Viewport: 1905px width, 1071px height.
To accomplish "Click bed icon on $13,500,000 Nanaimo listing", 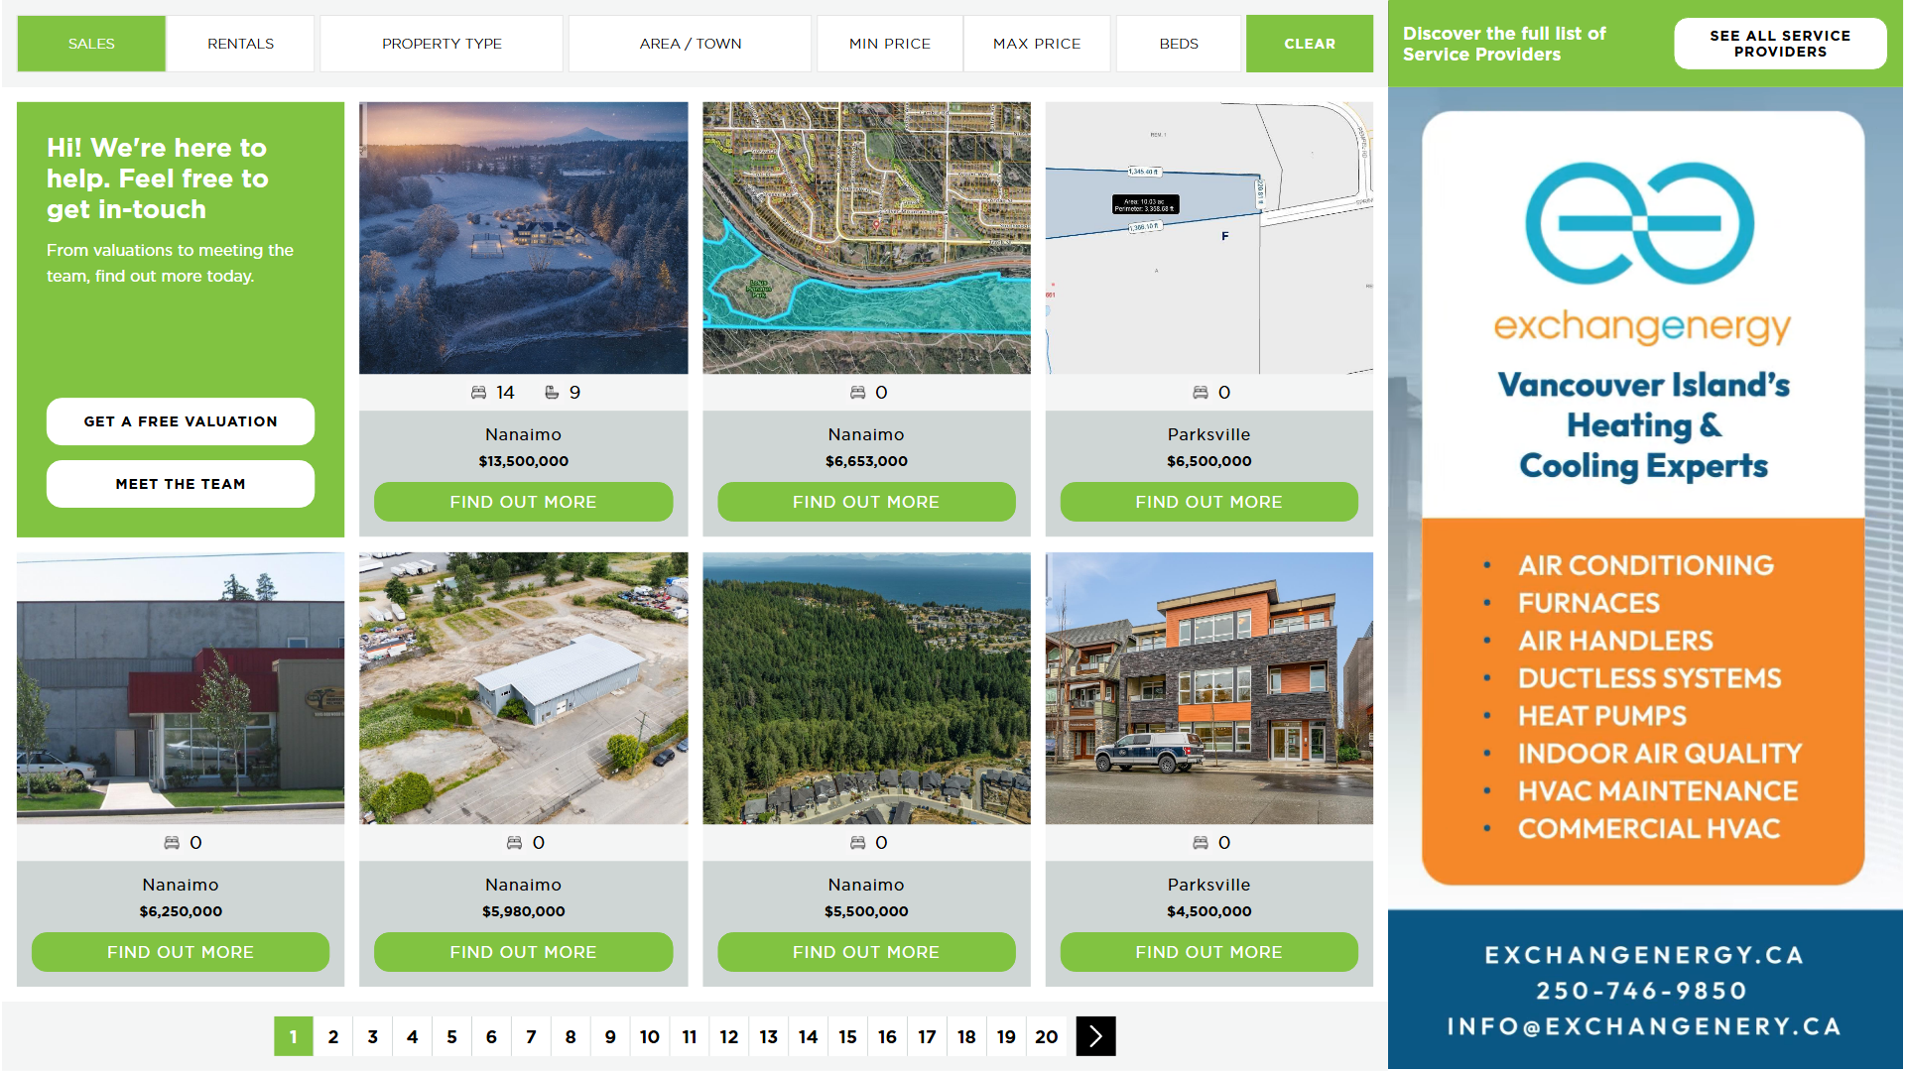I will click(478, 393).
